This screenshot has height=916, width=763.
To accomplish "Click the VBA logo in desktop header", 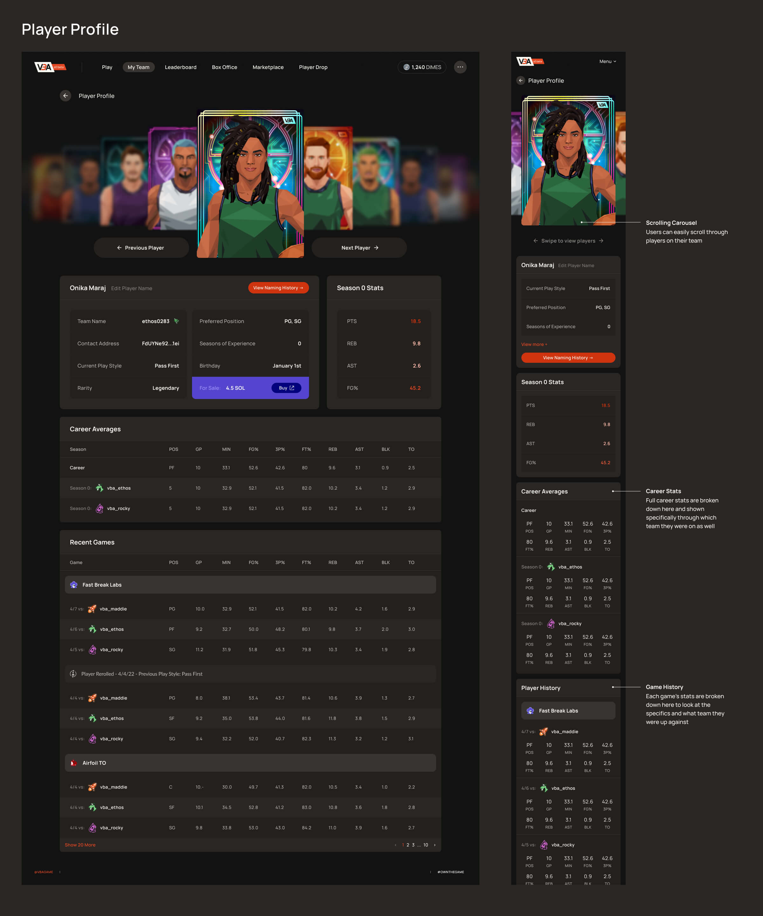I will click(50, 67).
